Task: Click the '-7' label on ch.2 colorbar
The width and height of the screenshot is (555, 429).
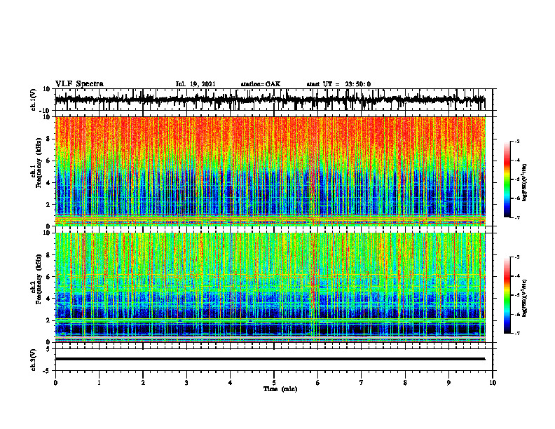Action: 516,333
